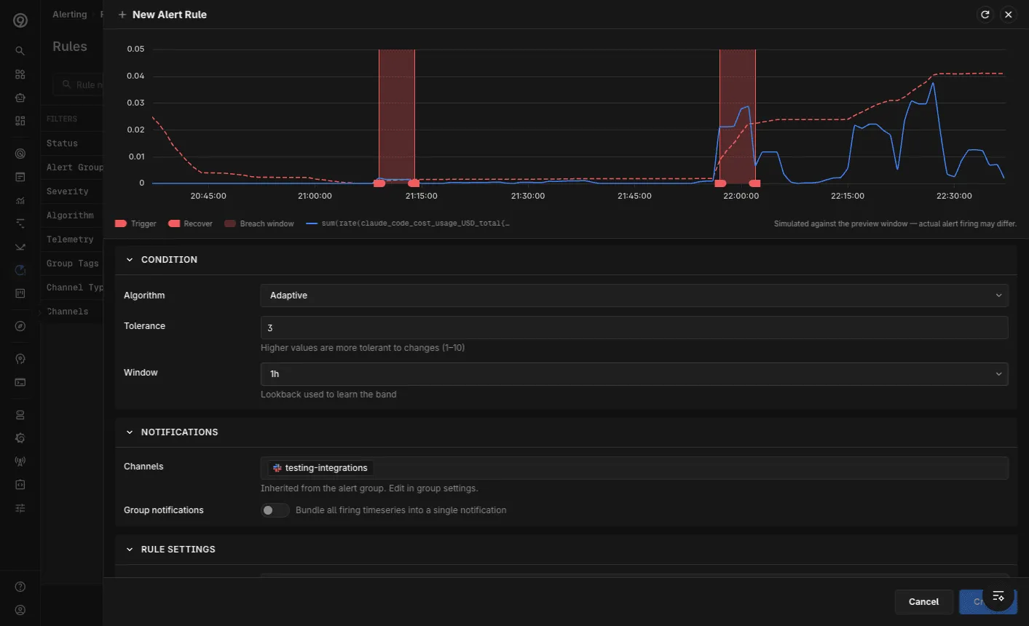Click the sliders settings icon in sidebar
Image resolution: width=1029 pixels, height=626 pixels.
pos(20,508)
